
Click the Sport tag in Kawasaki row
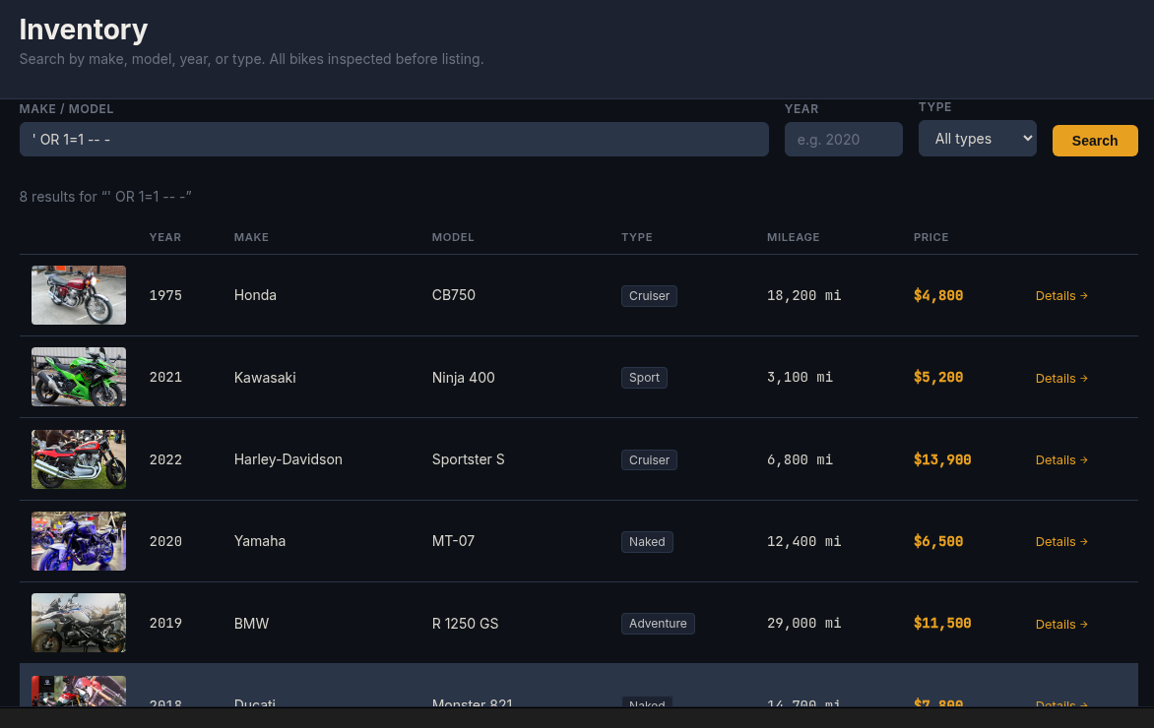tap(644, 377)
